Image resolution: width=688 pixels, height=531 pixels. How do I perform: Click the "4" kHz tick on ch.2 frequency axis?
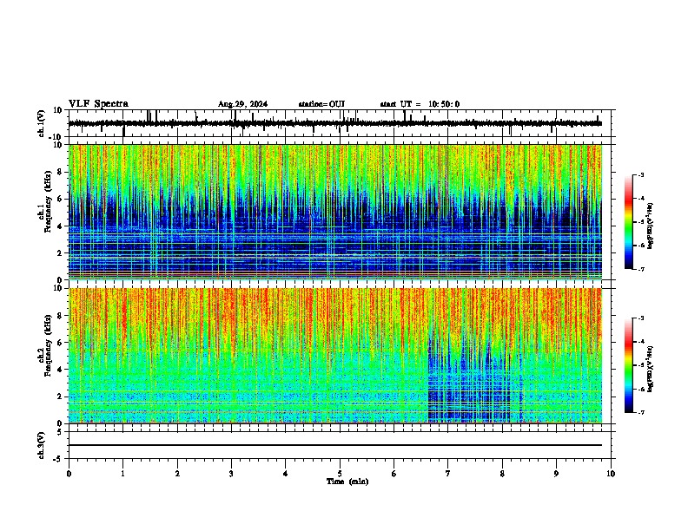click(x=61, y=370)
